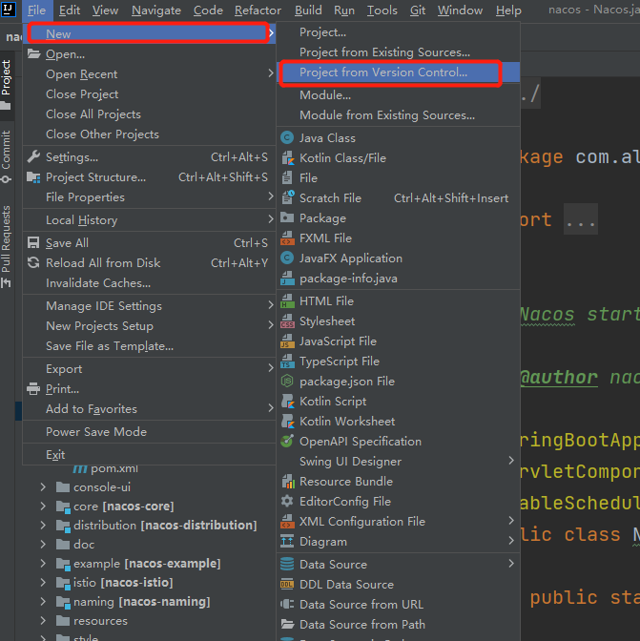Viewport: 640px width, 641px height.
Task: Expand the Local History submenu arrow
Action: point(271,219)
